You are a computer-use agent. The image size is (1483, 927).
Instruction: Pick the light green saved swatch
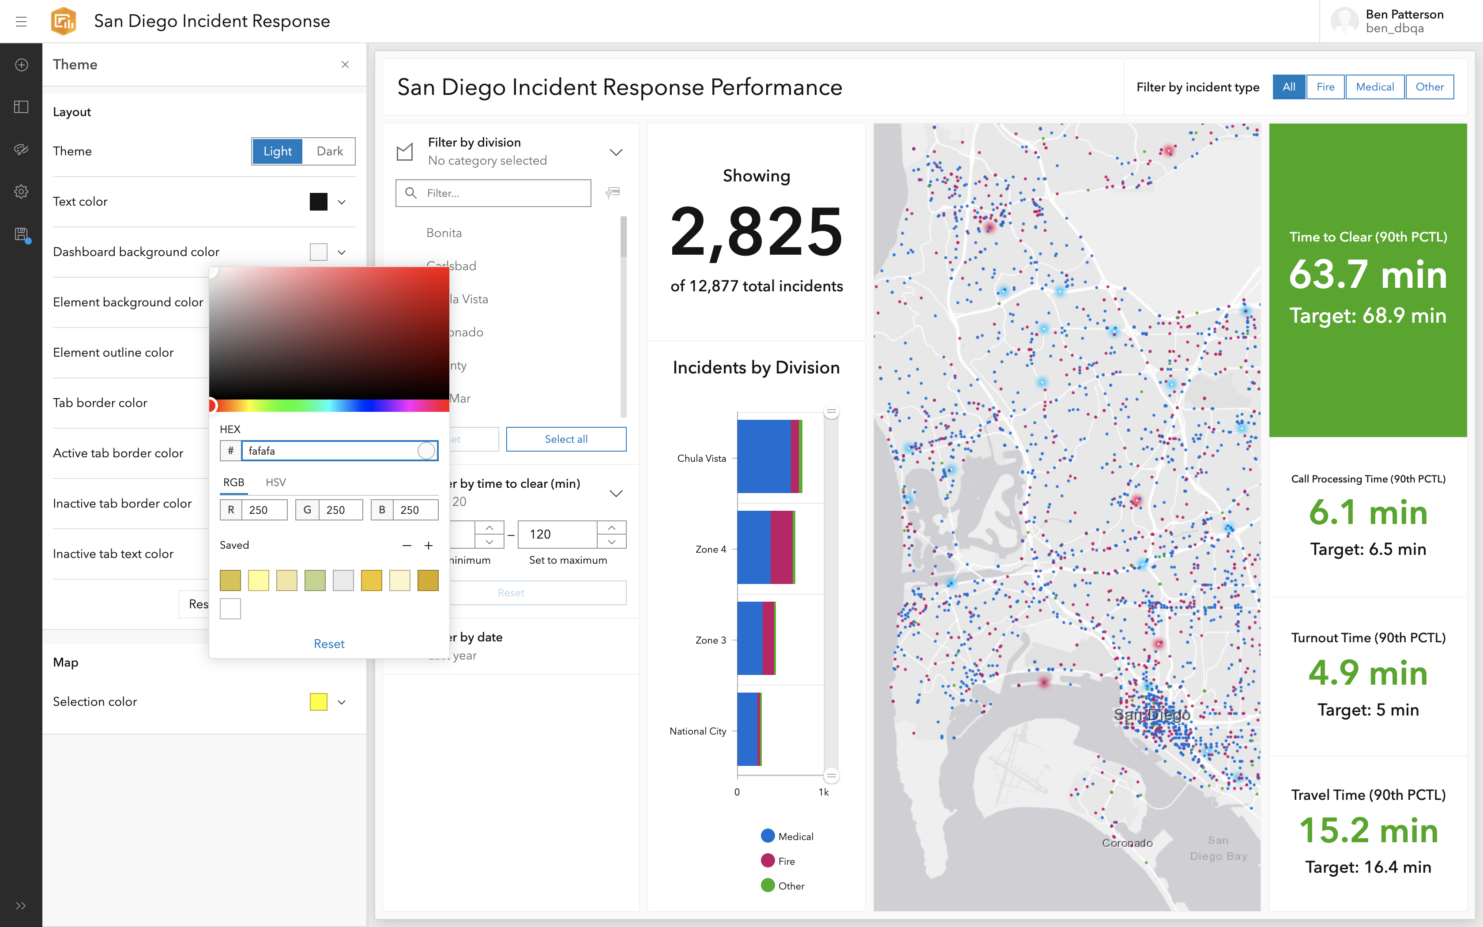[315, 580]
